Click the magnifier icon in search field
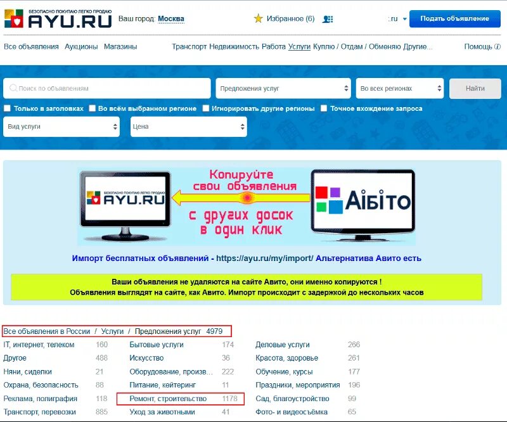The image size is (507, 422). pos(13,88)
